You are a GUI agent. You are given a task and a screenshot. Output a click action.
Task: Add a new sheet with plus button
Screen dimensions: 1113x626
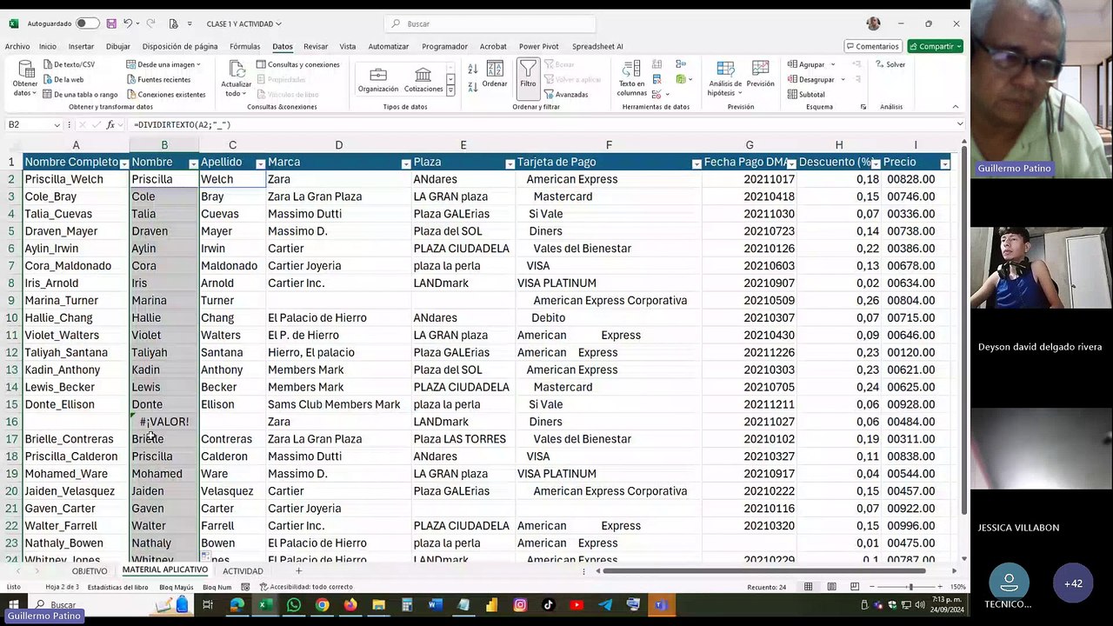298,571
